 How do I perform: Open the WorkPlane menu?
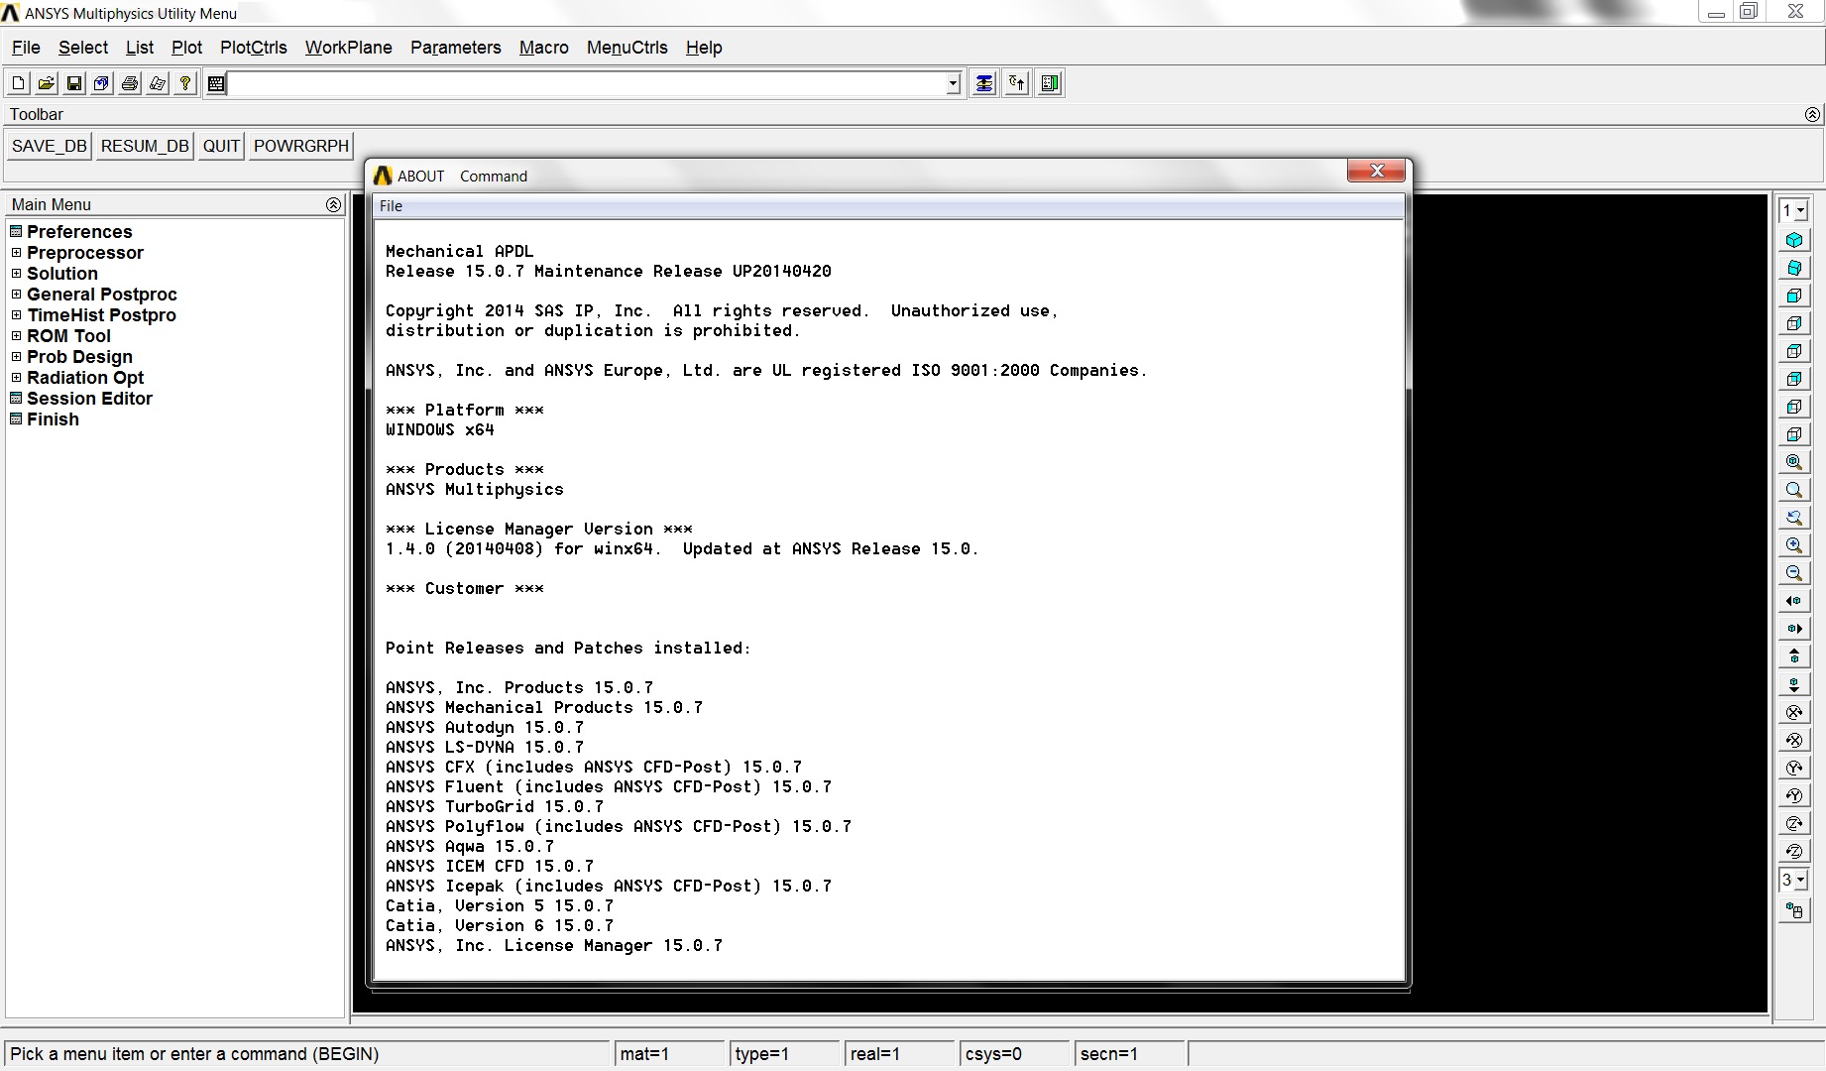tap(348, 48)
